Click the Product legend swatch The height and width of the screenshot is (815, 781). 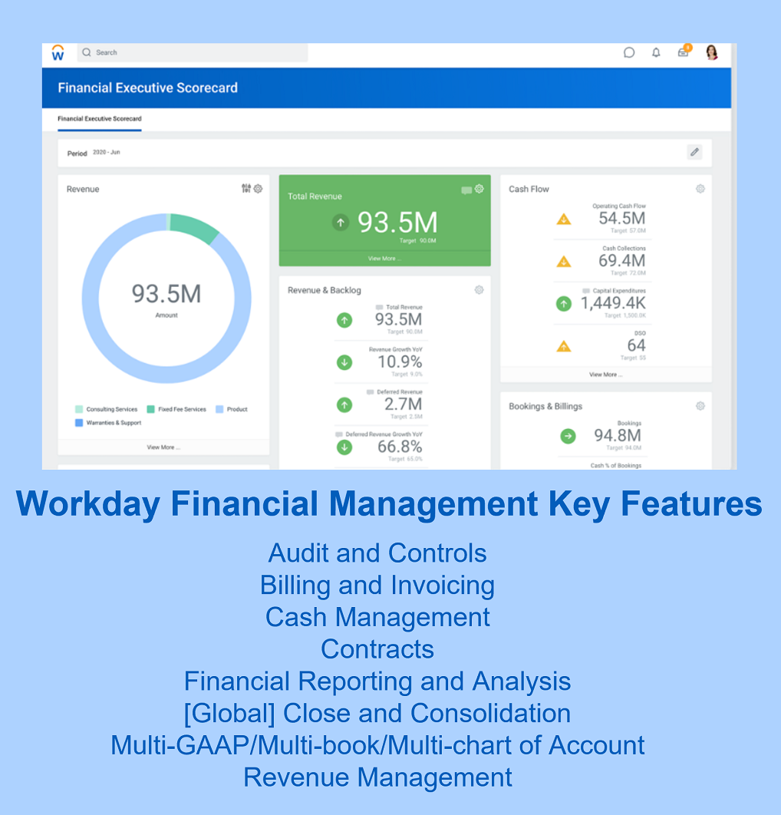(219, 410)
